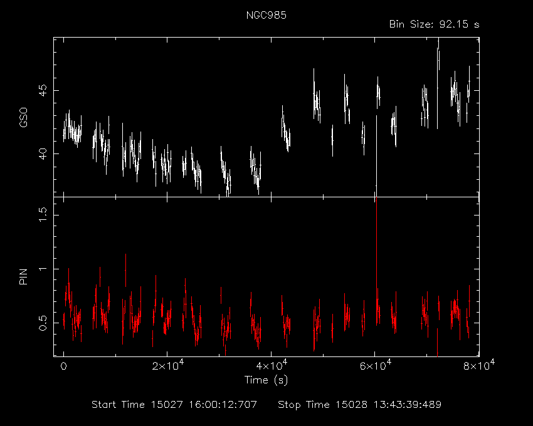Viewport: 533px width, 426px height.
Task: Click the PIN axis label
Action: pyautogui.click(x=23, y=277)
